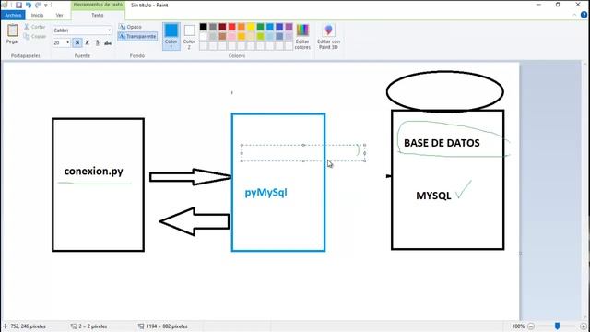Select Opaco background option

130,27
